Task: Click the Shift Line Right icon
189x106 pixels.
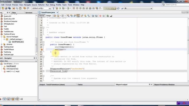Action: click(x=96, y=16)
